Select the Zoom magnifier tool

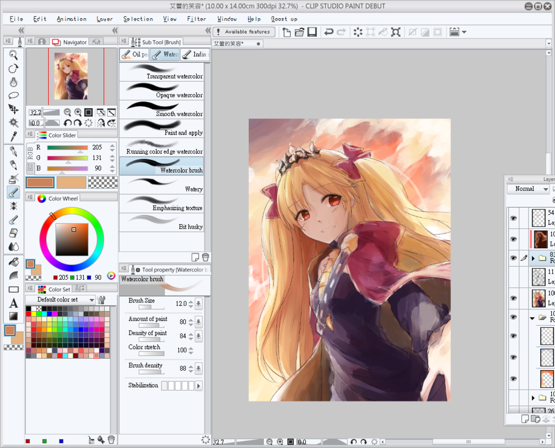(x=14, y=55)
